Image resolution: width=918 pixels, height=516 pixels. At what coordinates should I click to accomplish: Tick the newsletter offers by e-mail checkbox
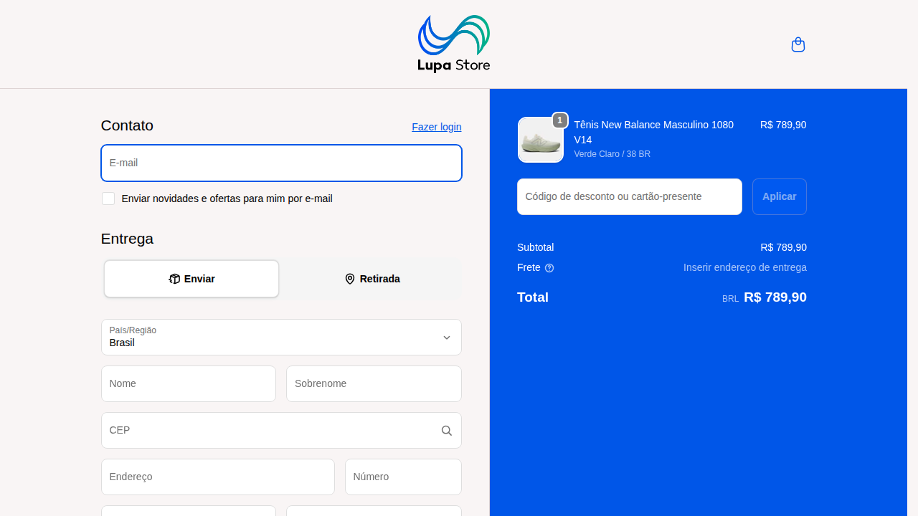[108, 199]
